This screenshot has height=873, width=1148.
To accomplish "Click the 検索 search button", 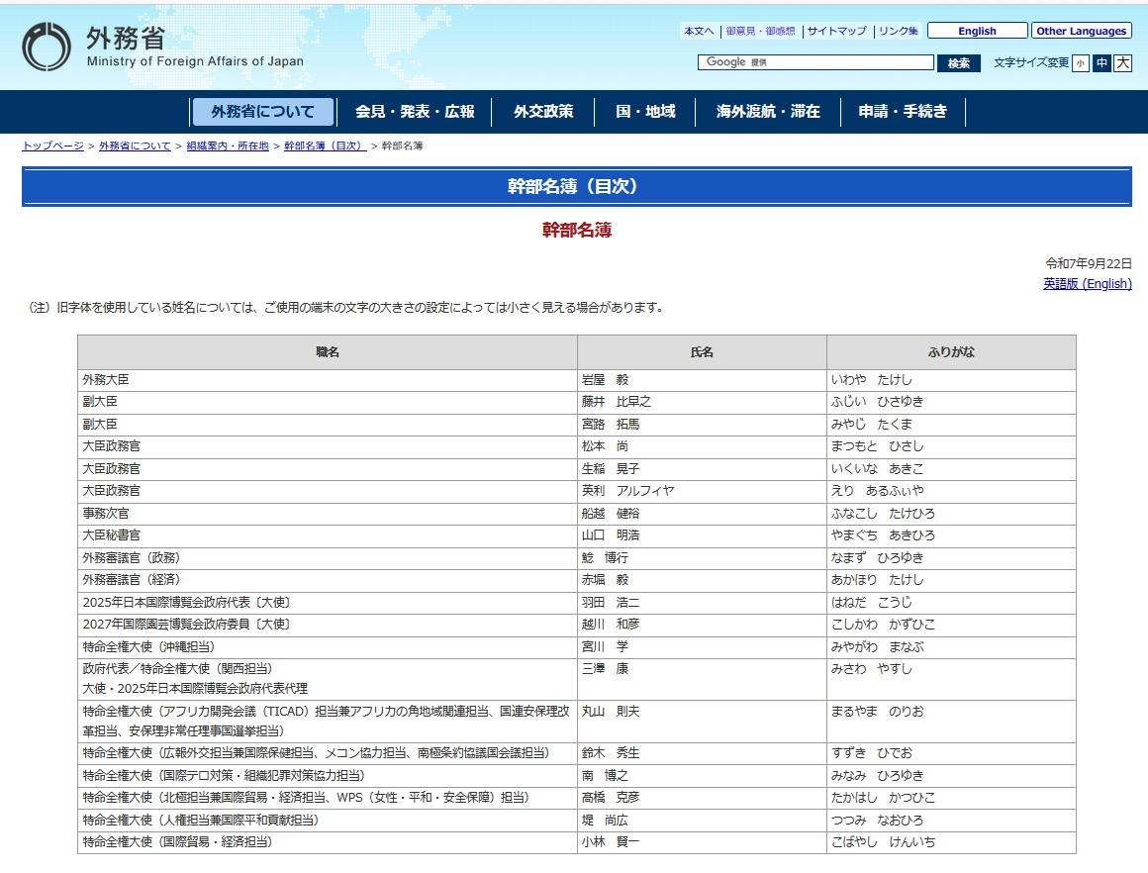I will click(957, 62).
